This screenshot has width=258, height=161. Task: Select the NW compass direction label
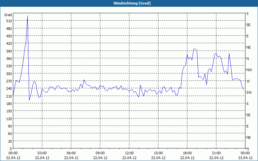click(249, 70)
